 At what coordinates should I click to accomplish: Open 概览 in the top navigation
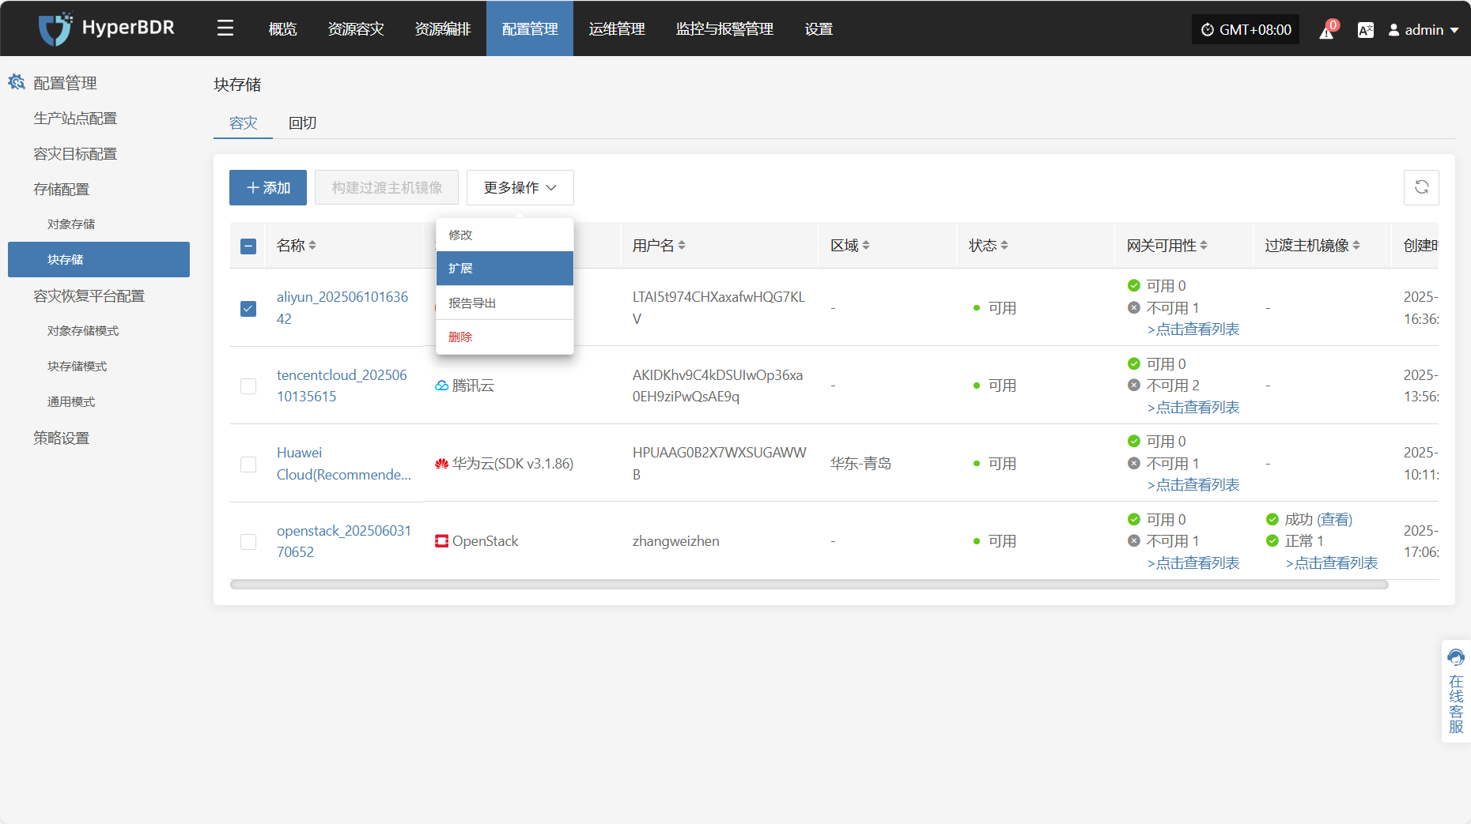point(282,29)
